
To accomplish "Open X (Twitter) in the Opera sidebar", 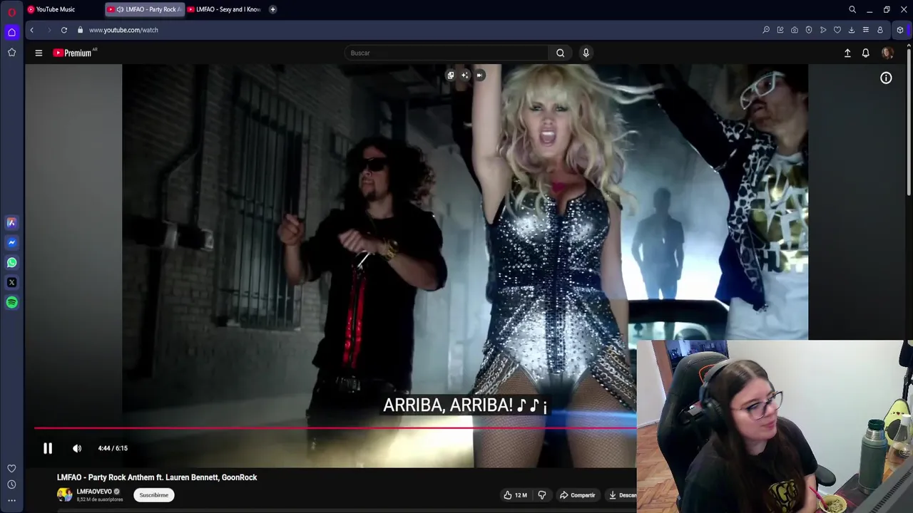I will click(11, 282).
